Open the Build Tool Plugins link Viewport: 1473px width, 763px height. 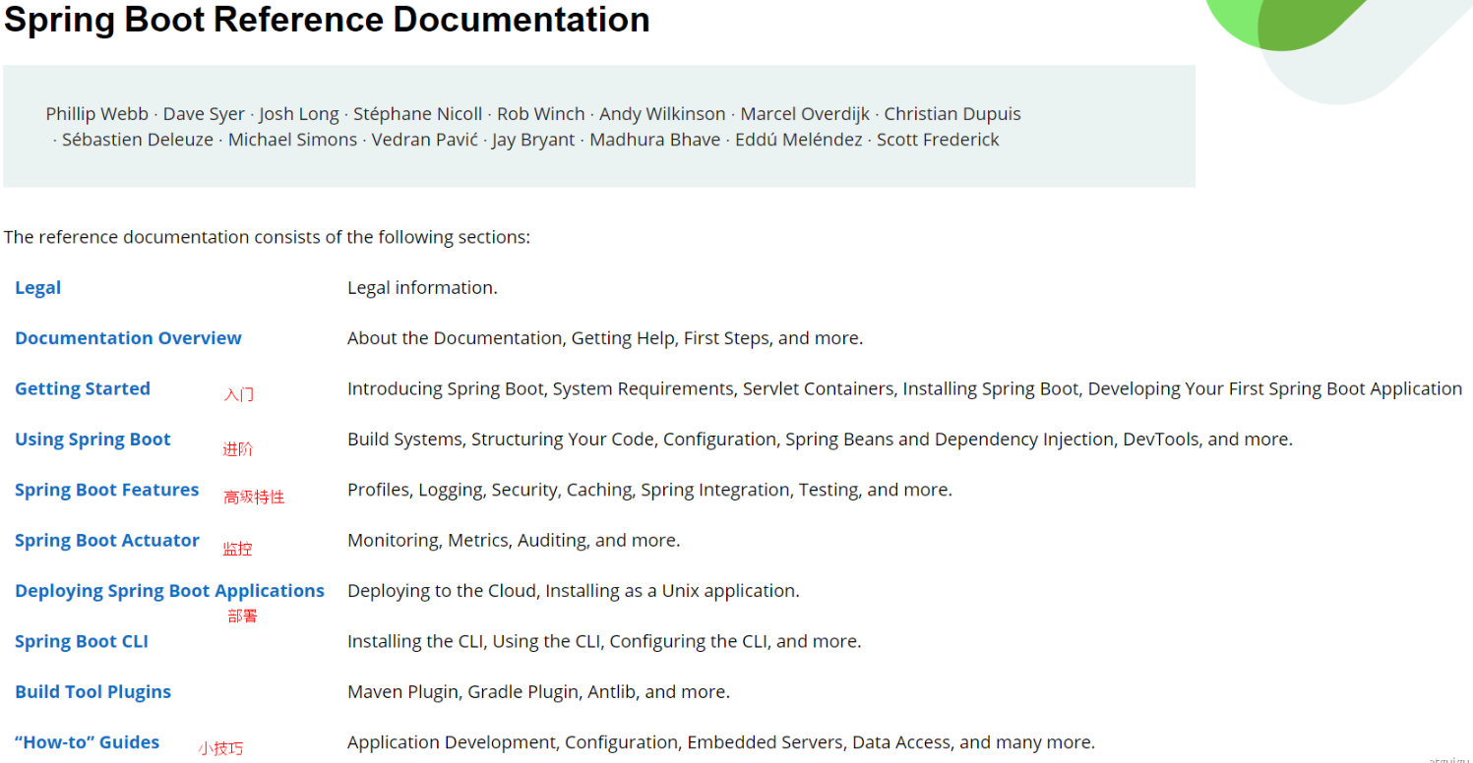[92, 692]
